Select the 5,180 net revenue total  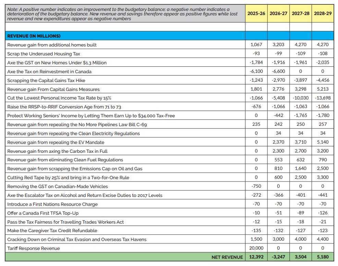(323, 257)
